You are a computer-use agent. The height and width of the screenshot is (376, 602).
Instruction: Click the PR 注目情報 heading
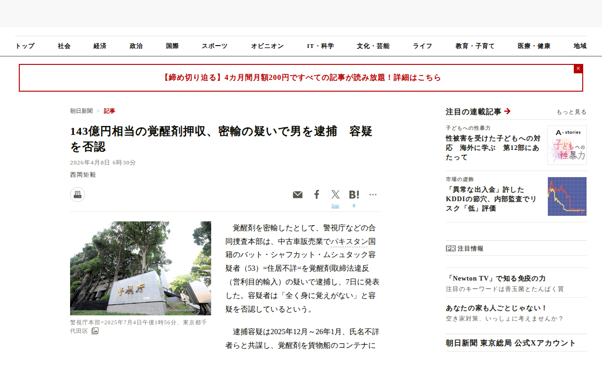pos(465,248)
